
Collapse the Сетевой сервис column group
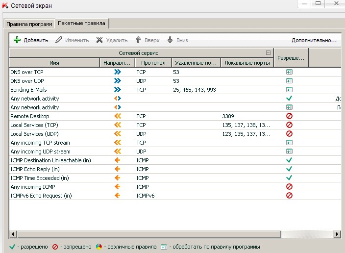[x=268, y=52]
